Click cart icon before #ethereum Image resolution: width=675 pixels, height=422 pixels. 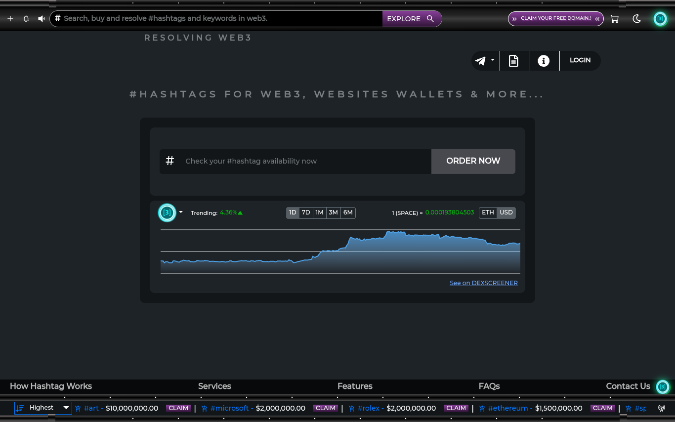(482, 409)
